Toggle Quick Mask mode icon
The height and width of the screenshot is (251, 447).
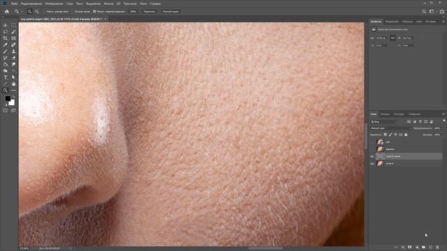[x=6, y=110]
